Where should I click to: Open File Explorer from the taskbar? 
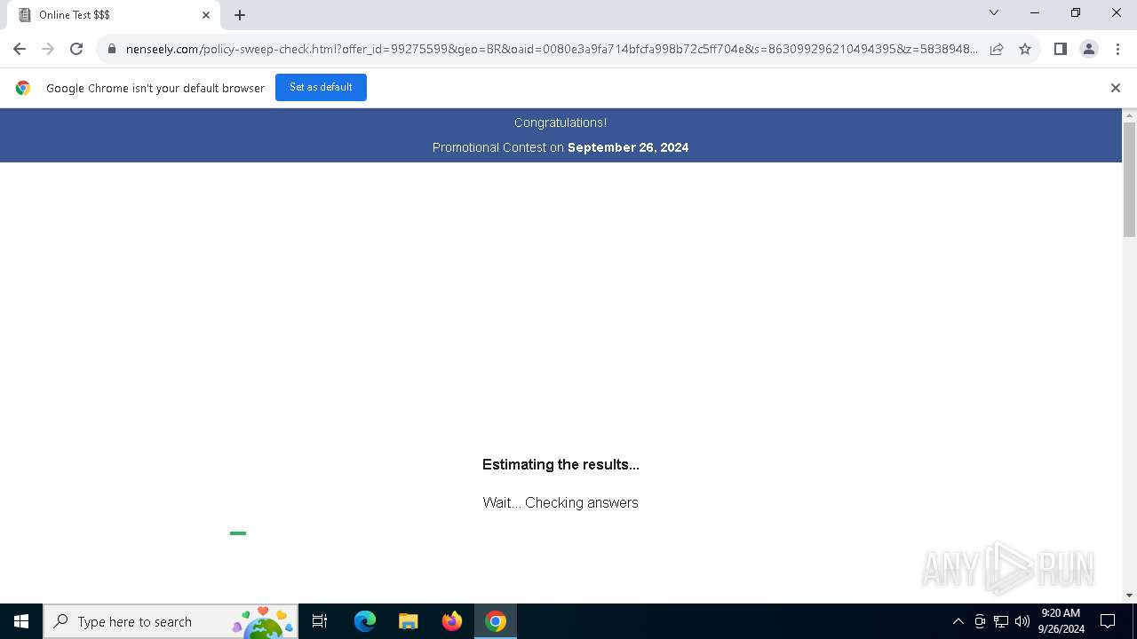click(409, 621)
